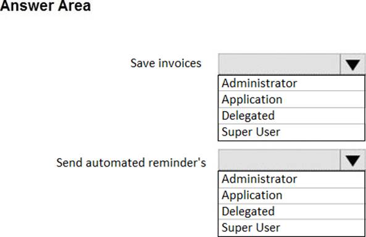366x237 pixels.
Task: Expand the Send automated reminder's dropdown arrow
Action: coord(352,160)
